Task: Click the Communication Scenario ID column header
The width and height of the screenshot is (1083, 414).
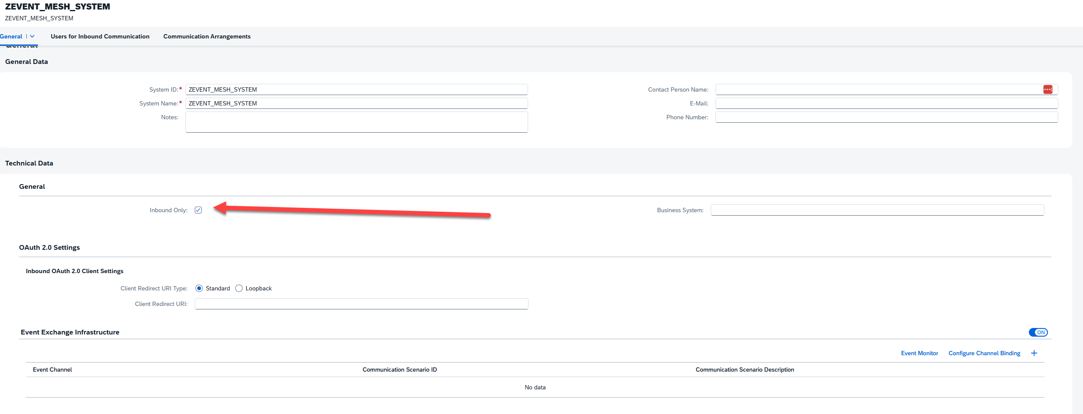Action: pos(400,369)
